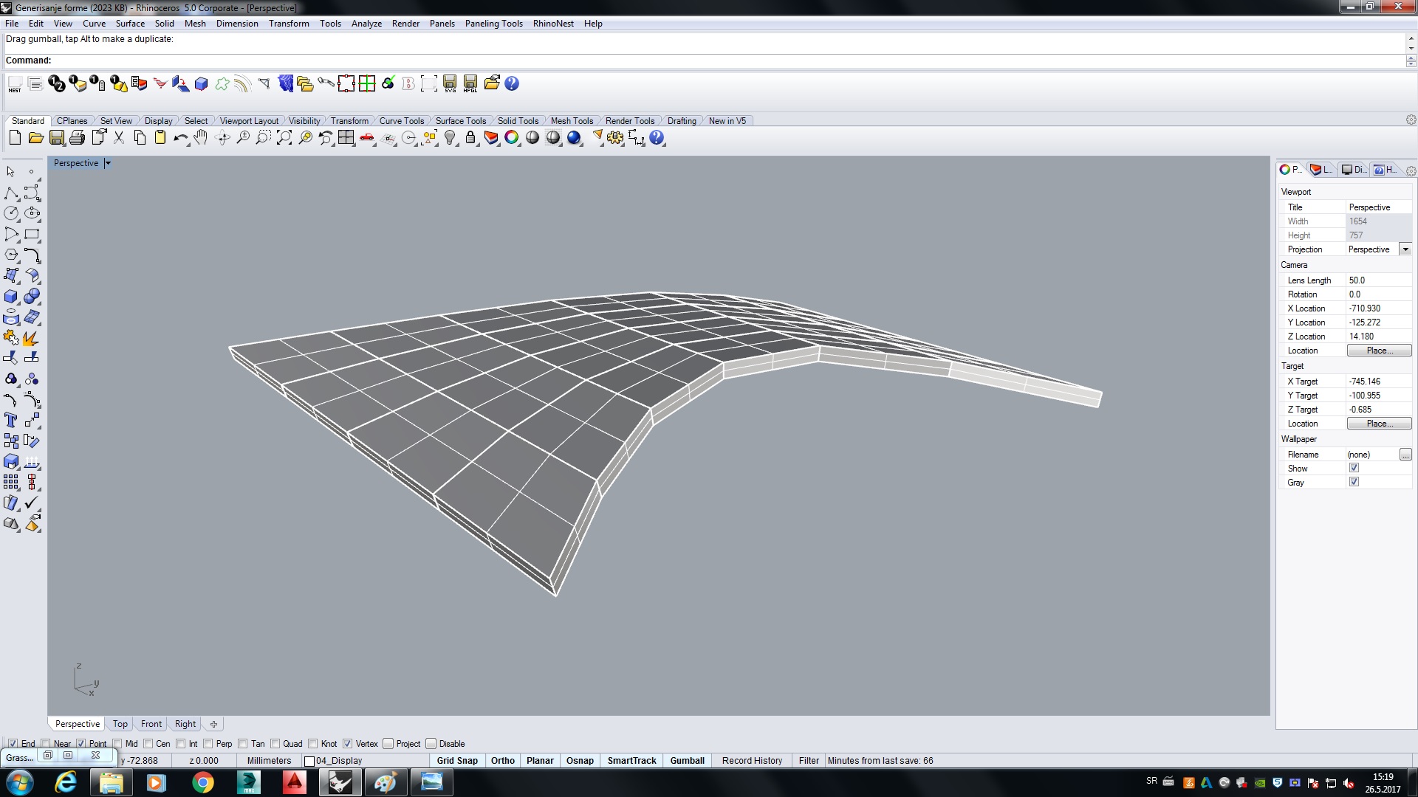Click the Zoom dynamic magnifier icon
Screen dimensions: 1418x797
pyautogui.click(x=243, y=138)
